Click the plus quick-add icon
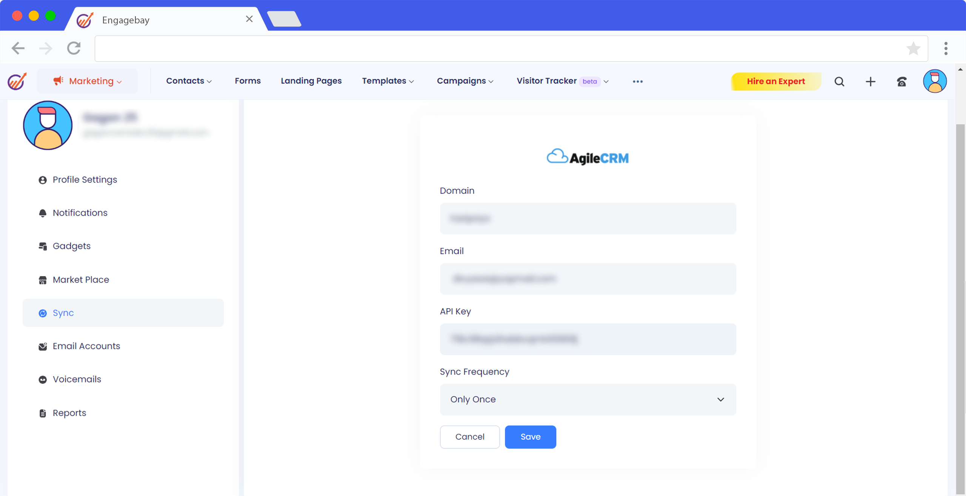This screenshot has height=496, width=966. pyautogui.click(x=870, y=81)
